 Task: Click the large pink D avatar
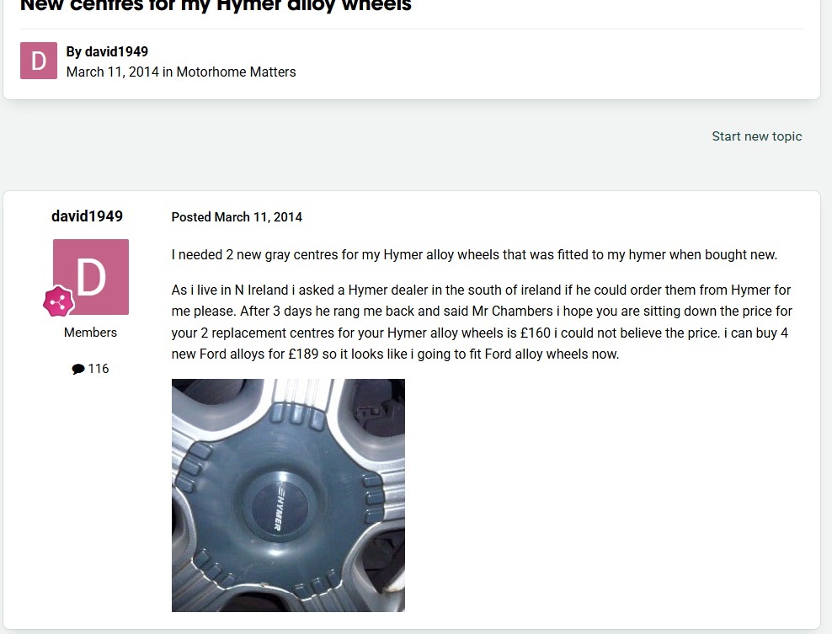(x=91, y=277)
